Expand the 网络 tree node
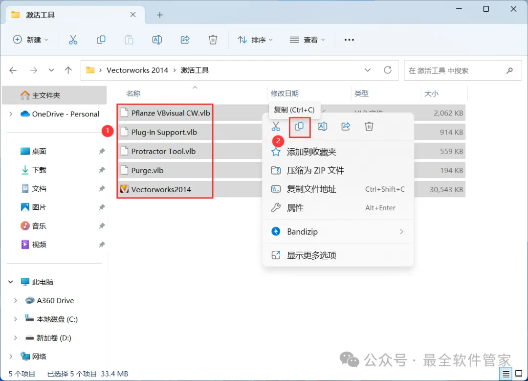The height and width of the screenshot is (381, 528). coord(11,356)
